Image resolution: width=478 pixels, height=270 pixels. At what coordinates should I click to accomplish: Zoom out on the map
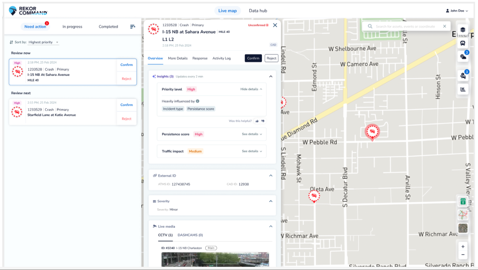point(463,255)
